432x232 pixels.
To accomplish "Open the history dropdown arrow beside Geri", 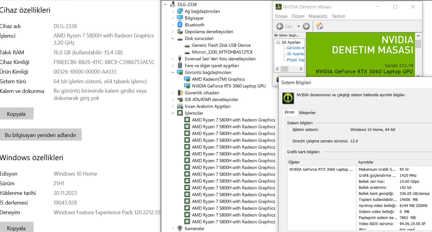I will pyautogui.click(x=299, y=27).
